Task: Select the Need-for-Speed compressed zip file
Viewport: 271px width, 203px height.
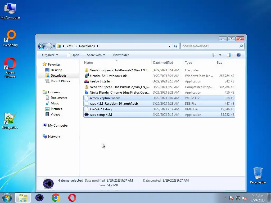Action: (x=159, y=87)
